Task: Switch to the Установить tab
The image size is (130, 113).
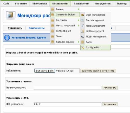Action: (x=15, y=28)
